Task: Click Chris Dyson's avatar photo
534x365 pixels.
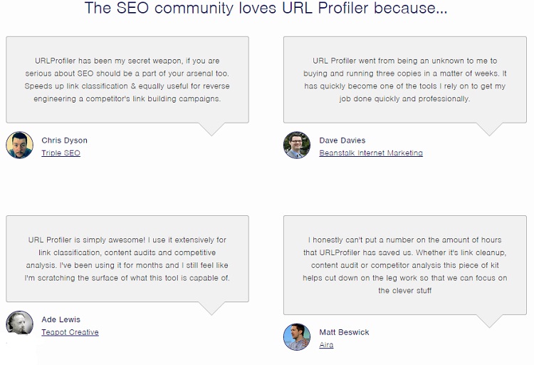Action: tap(20, 145)
